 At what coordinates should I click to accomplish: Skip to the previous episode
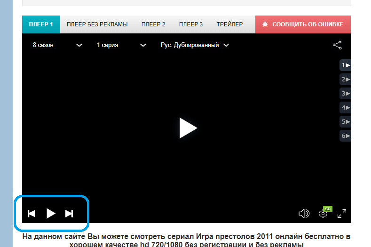coord(32,214)
